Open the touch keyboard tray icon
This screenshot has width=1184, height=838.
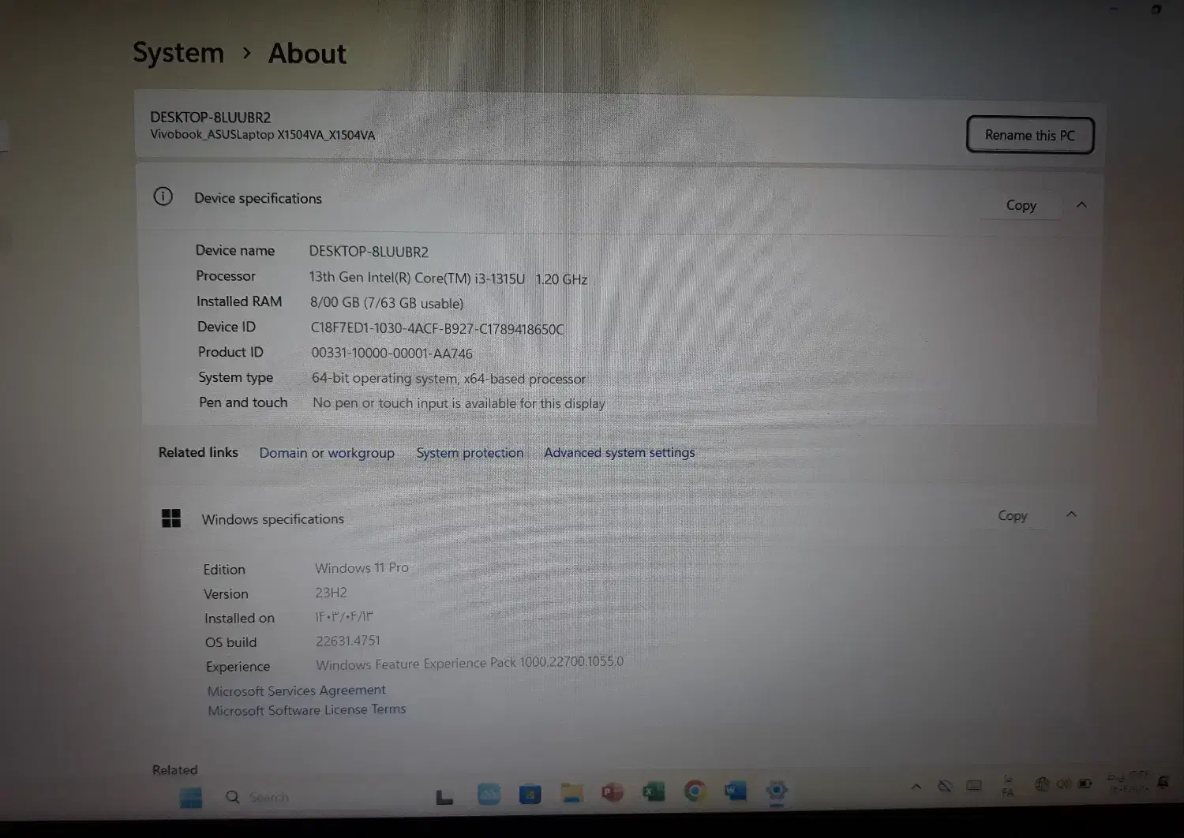coord(974,786)
